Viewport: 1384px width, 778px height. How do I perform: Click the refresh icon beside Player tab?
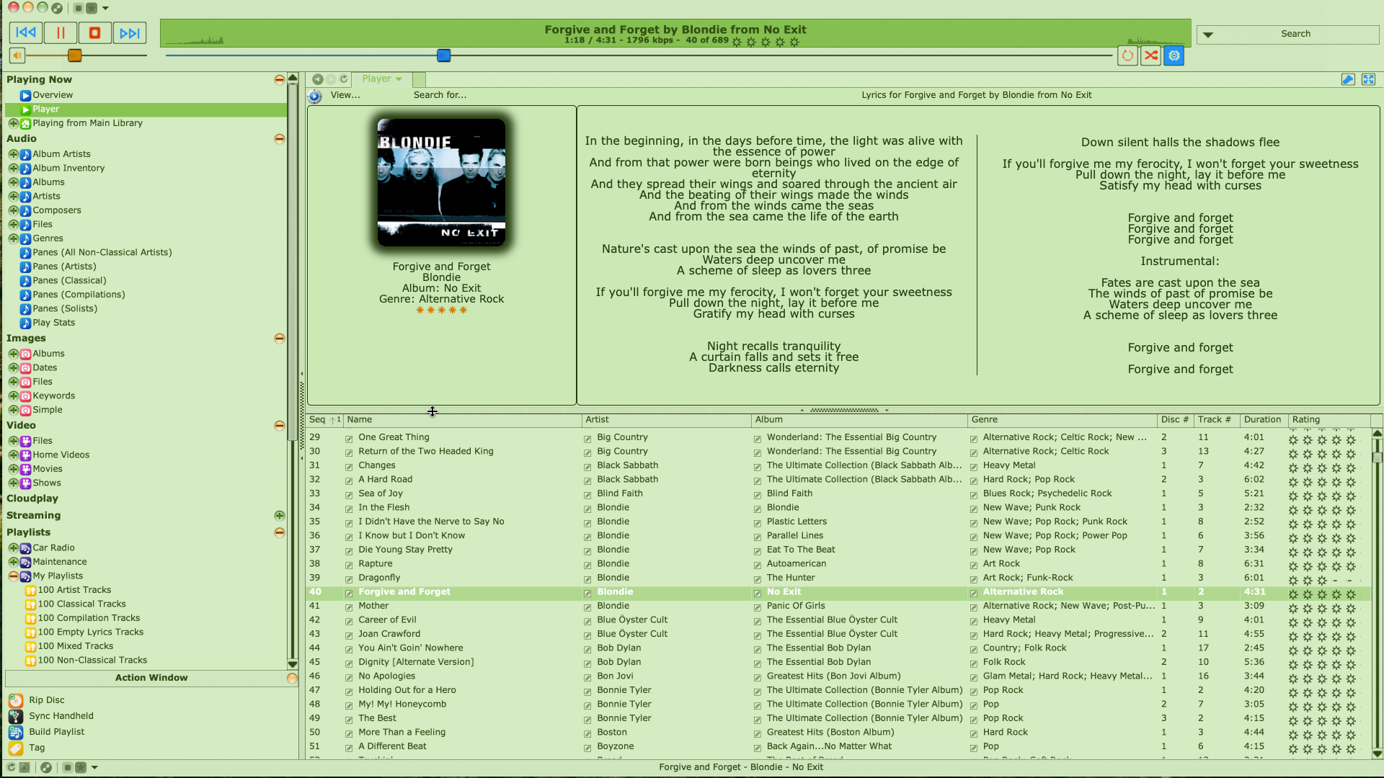point(344,79)
